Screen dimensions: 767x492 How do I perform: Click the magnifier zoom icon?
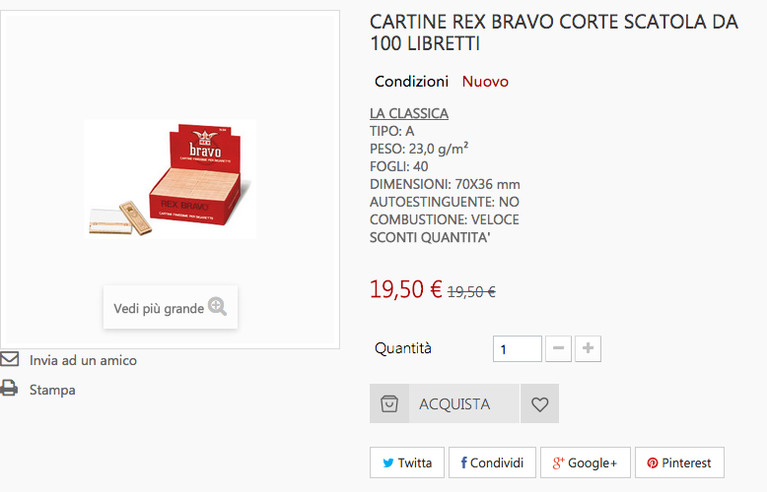[217, 307]
